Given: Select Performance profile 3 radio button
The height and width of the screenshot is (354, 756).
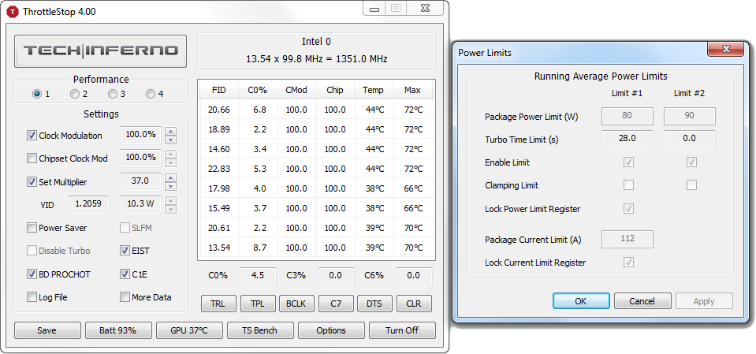Looking at the screenshot, I should tap(113, 94).
